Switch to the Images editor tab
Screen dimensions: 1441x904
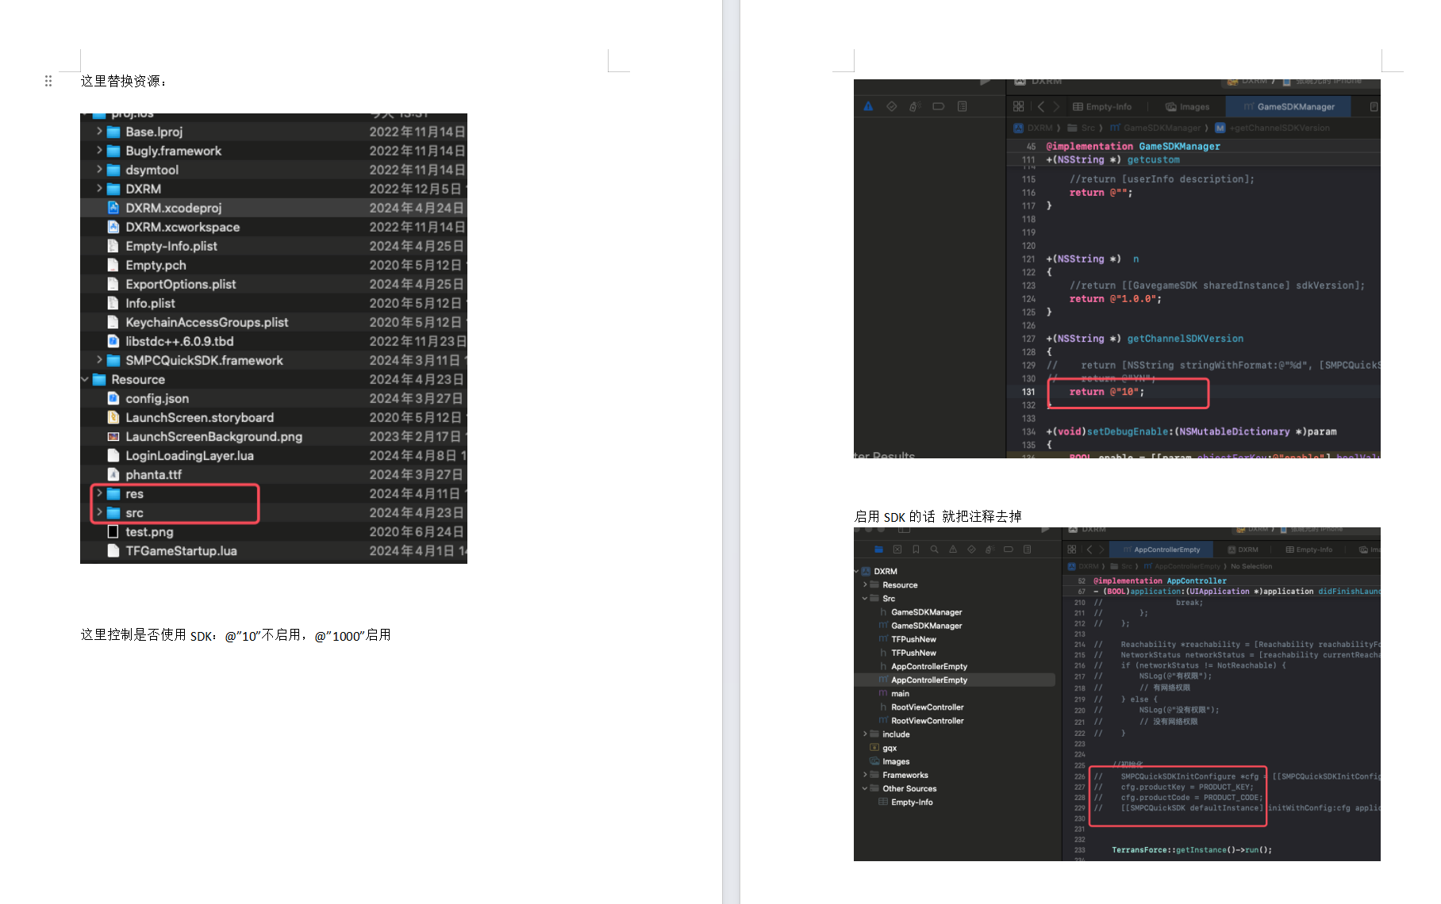pos(1187,107)
